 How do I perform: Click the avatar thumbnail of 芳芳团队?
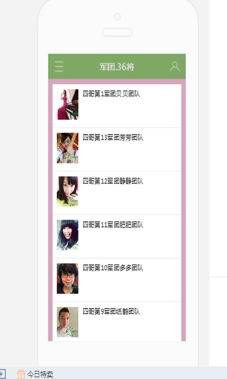(x=68, y=148)
